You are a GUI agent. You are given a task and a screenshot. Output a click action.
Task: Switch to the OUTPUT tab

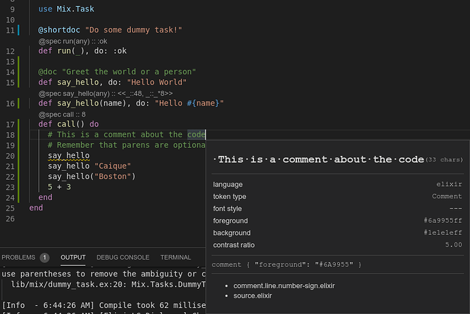[73, 257]
